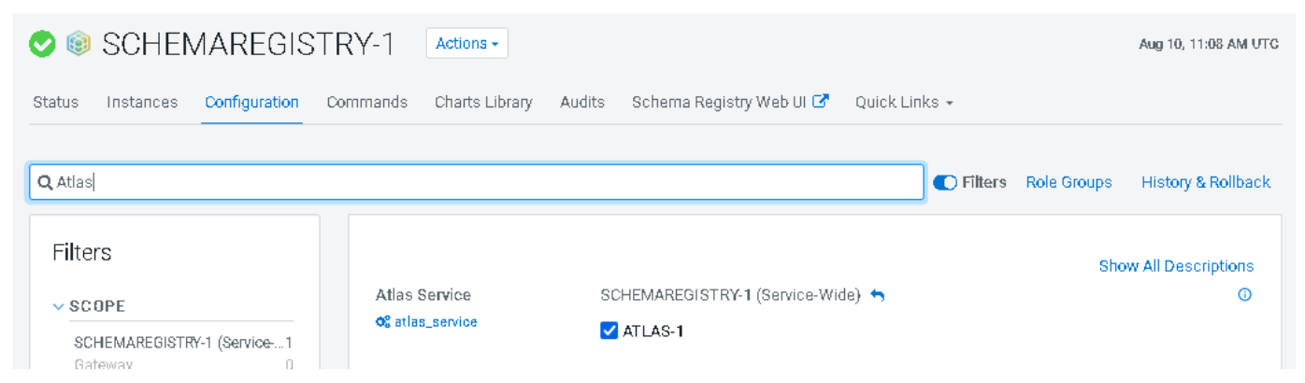The height and width of the screenshot is (383, 1305).
Task: Click Show All Descriptions
Action: tap(1176, 266)
